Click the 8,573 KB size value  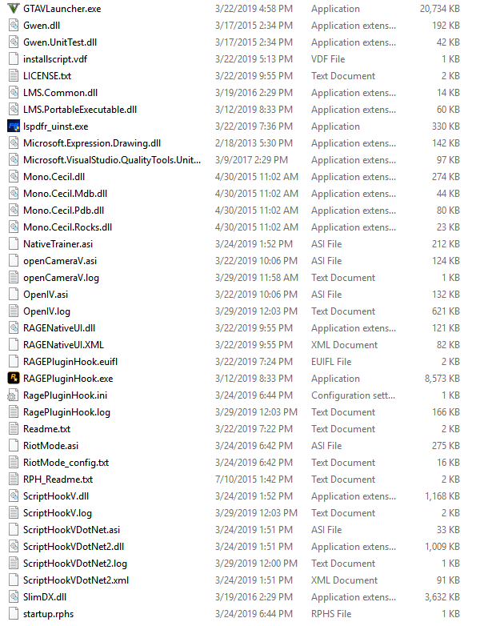click(442, 379)
